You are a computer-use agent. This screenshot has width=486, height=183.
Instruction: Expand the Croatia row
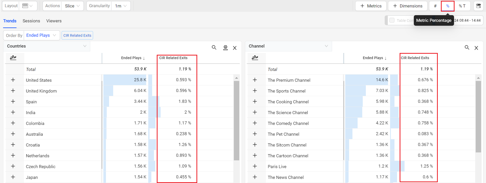click(13, 145)
